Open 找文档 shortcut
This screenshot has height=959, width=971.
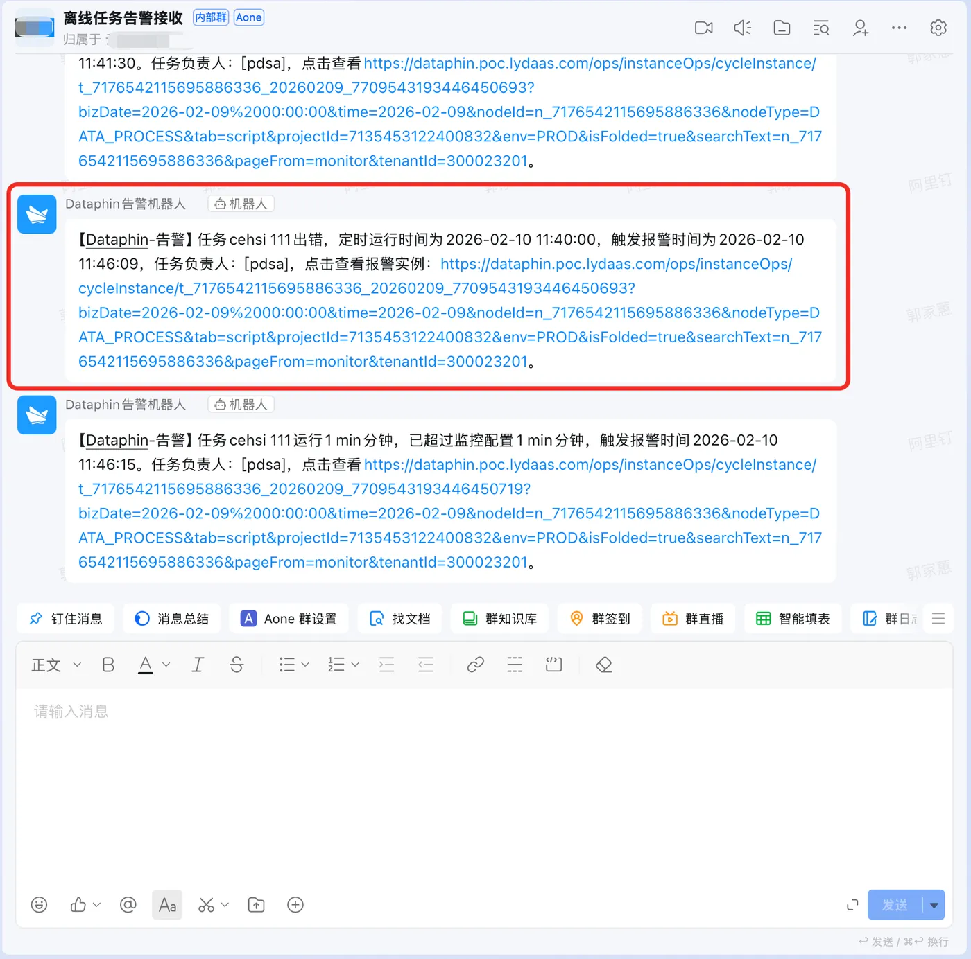tap(400, 619)
